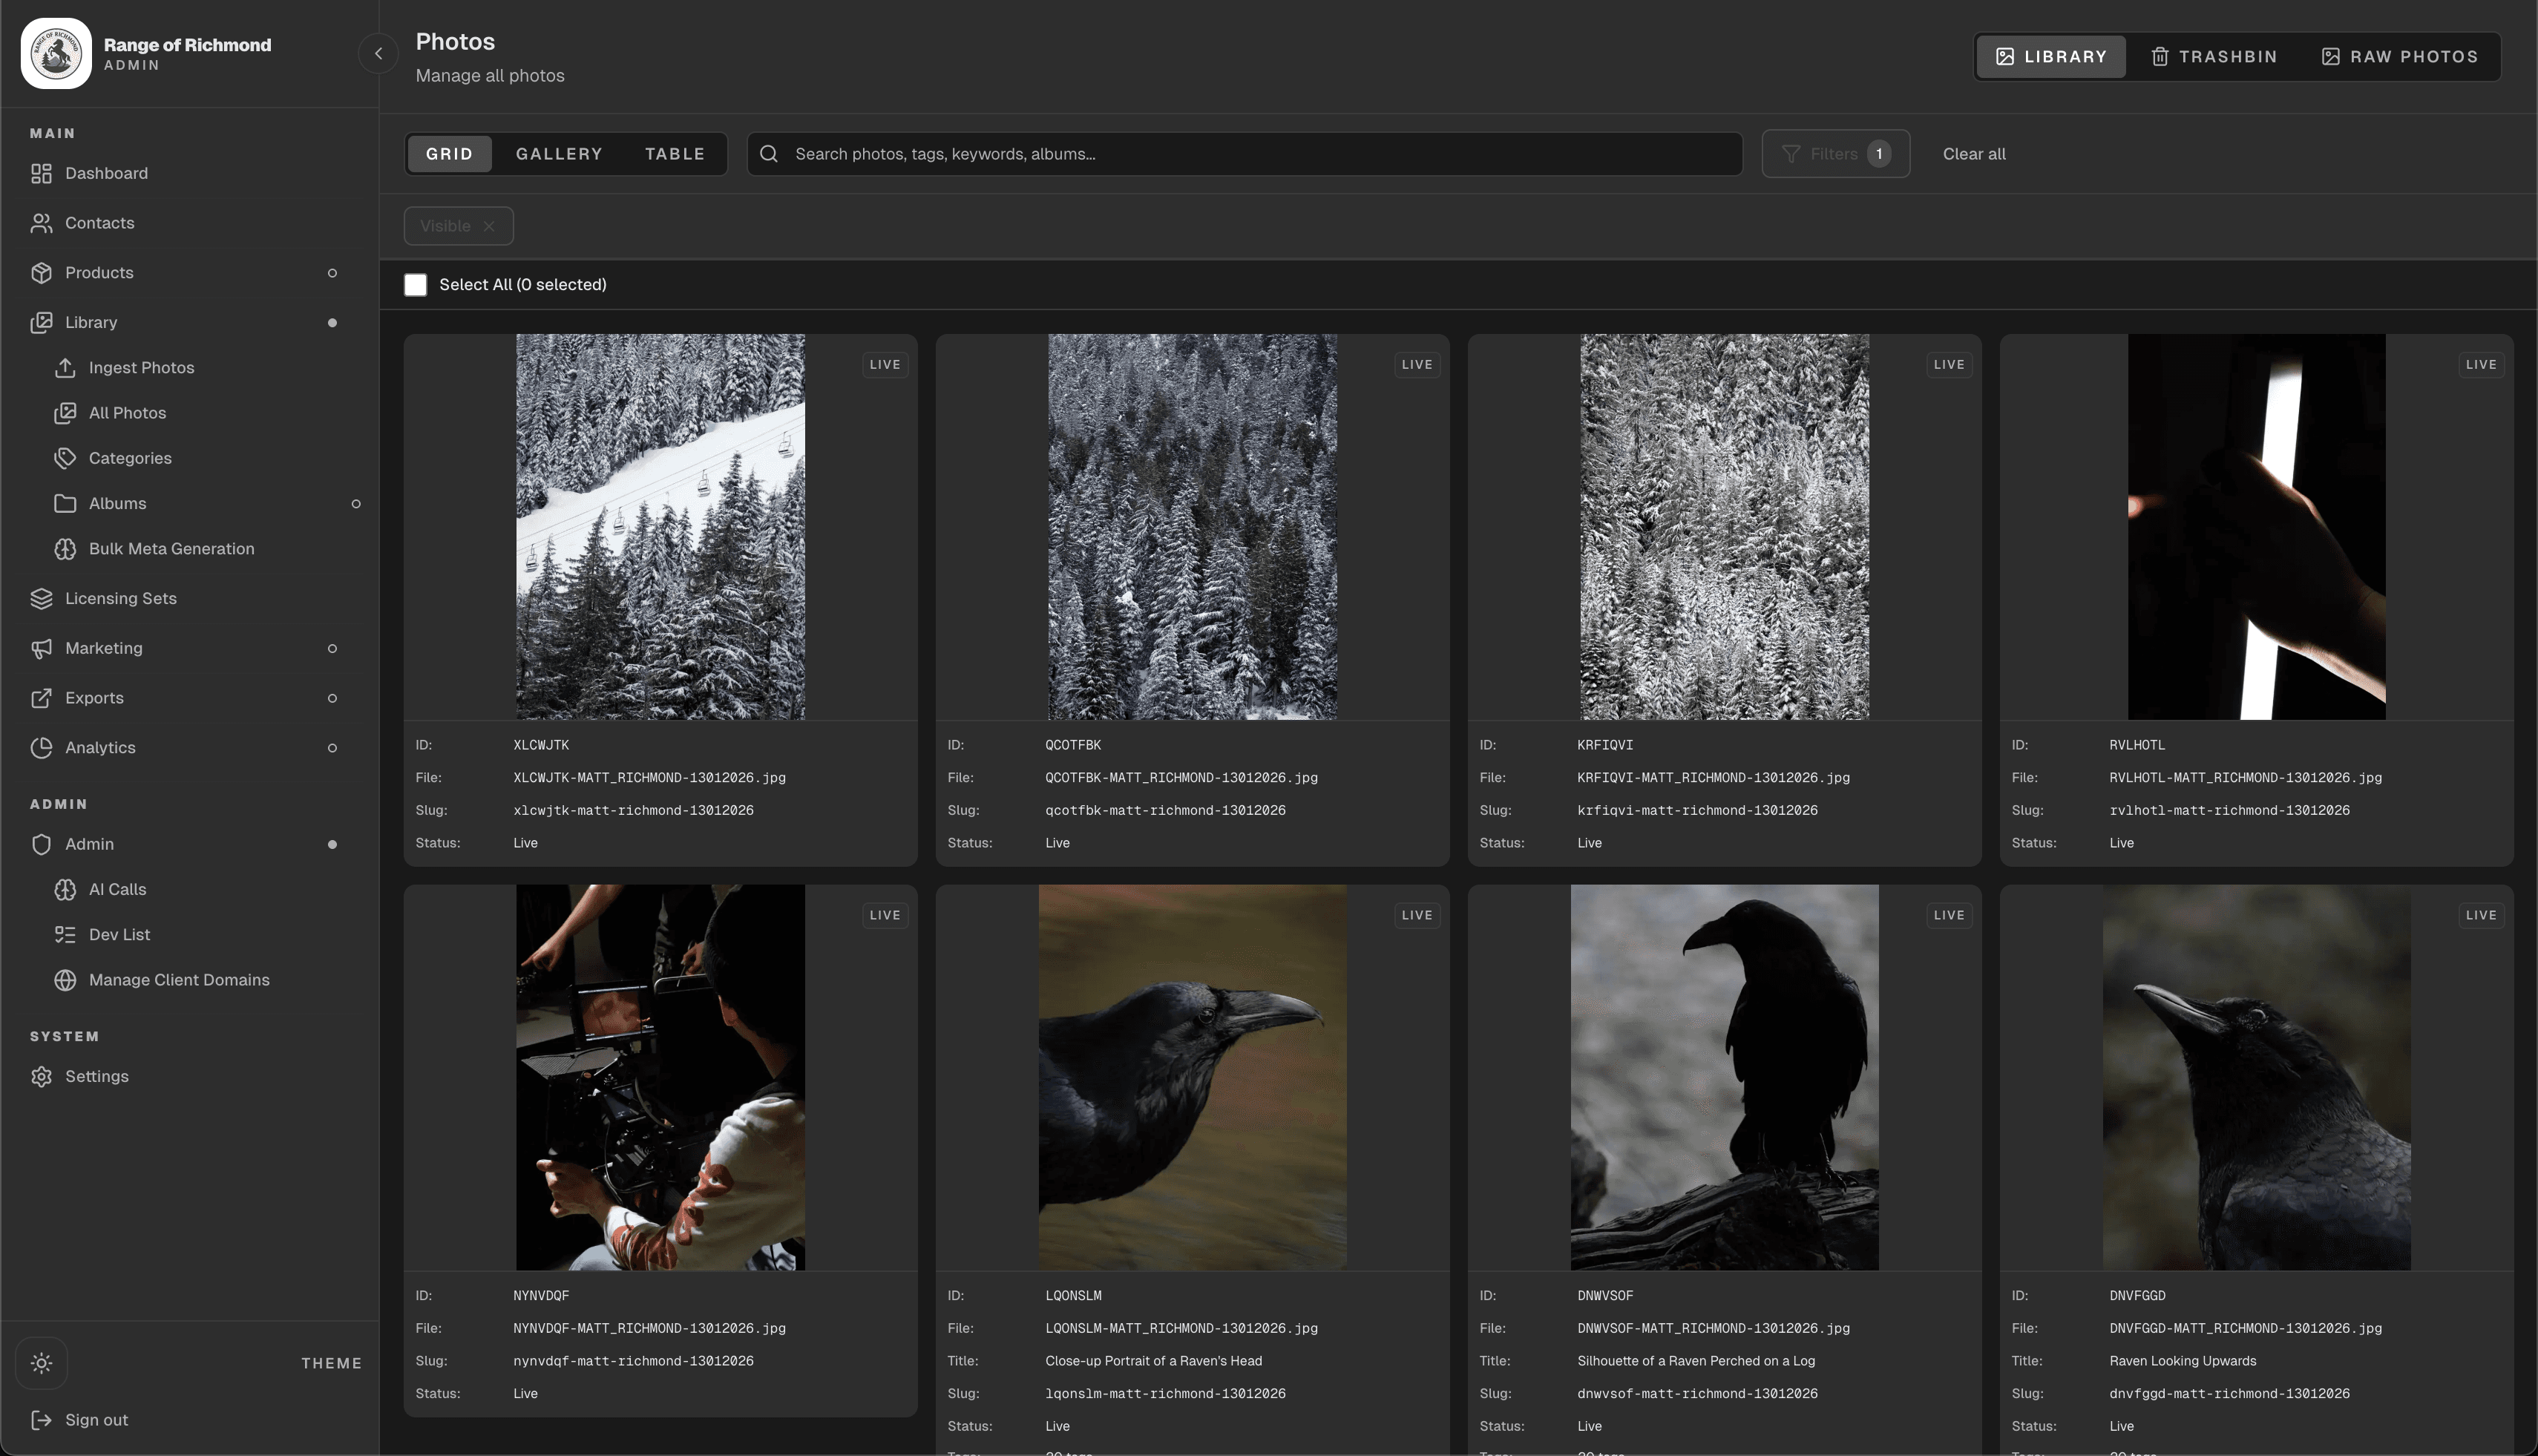
Task: Open the Close-up Raven's Head photo thumbnail
Action: coord(1192,1077)
